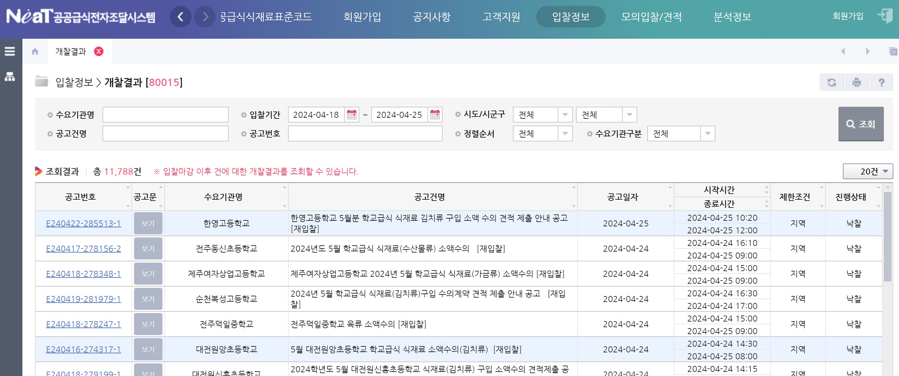This screenshot has height=376, width=899.
Task: Click the 수요기관명 search input field
Action: (165, 115)
